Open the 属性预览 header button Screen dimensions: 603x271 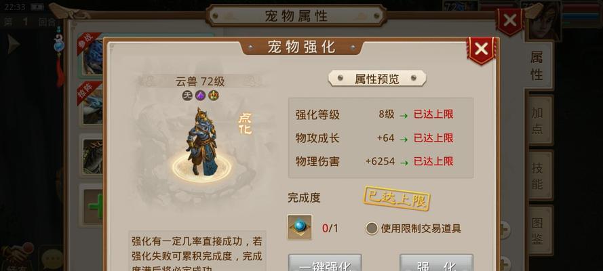click(377, 79)
